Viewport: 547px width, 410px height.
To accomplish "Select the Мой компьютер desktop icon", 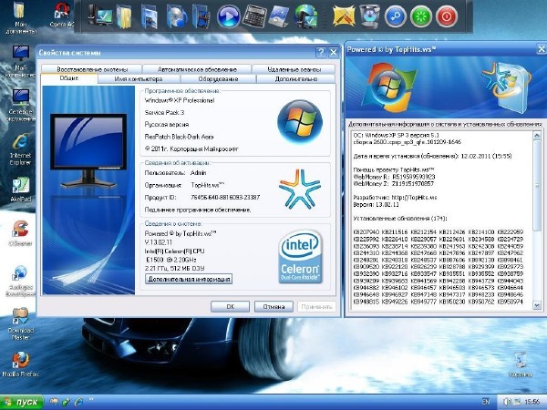I will click(20, 61).
